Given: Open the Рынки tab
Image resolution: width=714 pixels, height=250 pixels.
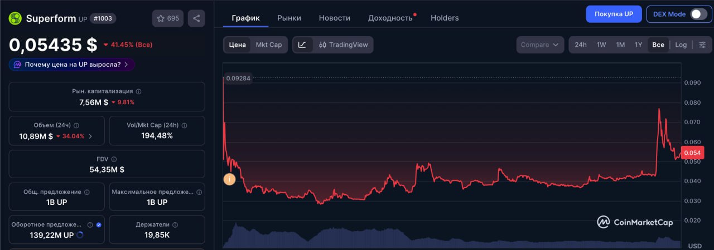Looking at the screenshot, I should click(289, 18).
